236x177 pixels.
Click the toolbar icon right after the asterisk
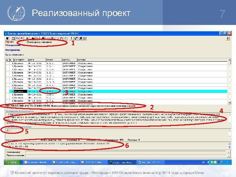coord(33,38)
